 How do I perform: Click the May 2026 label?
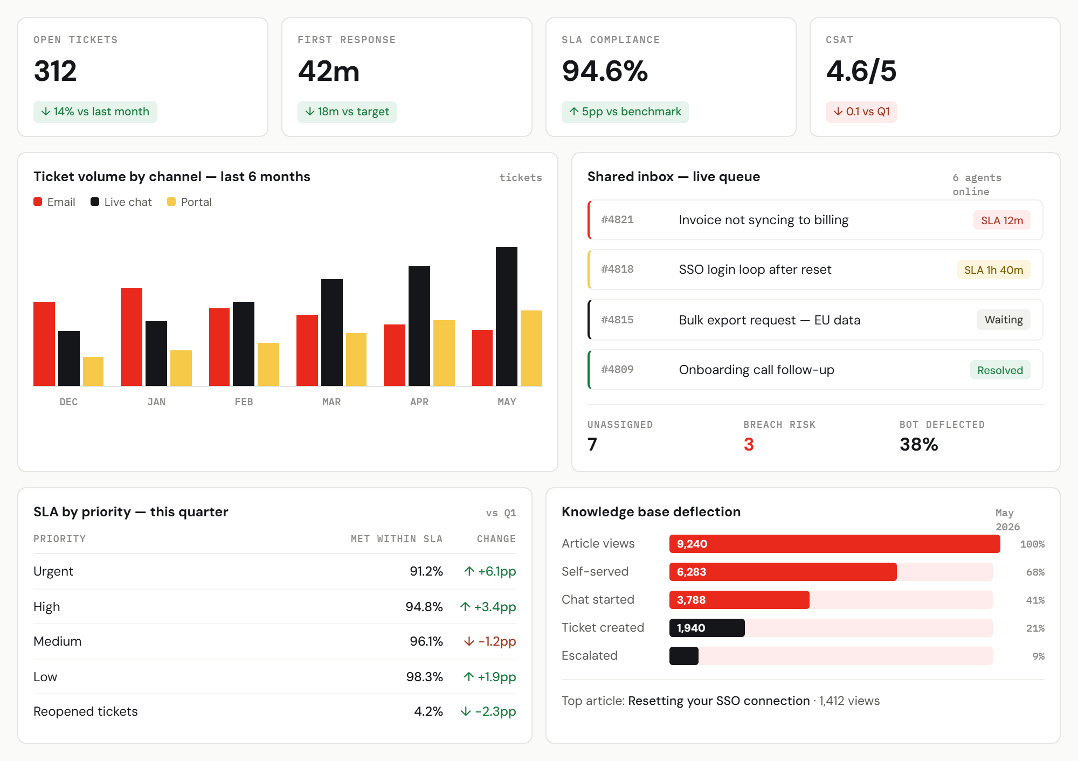[x=1008, y=520]
